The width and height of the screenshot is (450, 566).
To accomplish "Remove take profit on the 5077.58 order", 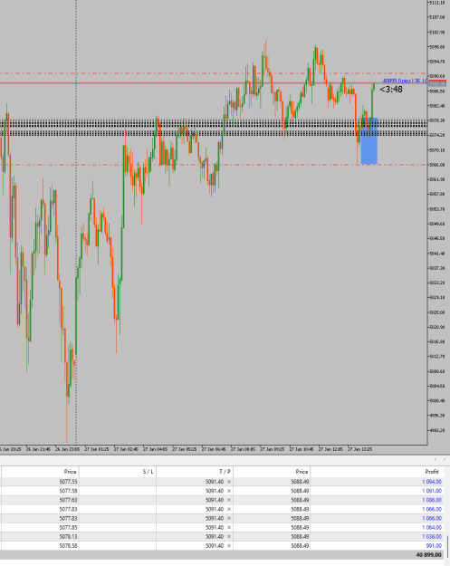I will click(229, 491).
